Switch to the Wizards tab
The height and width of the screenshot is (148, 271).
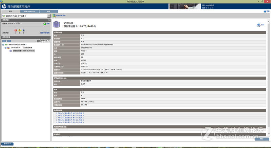pos(48,12)
